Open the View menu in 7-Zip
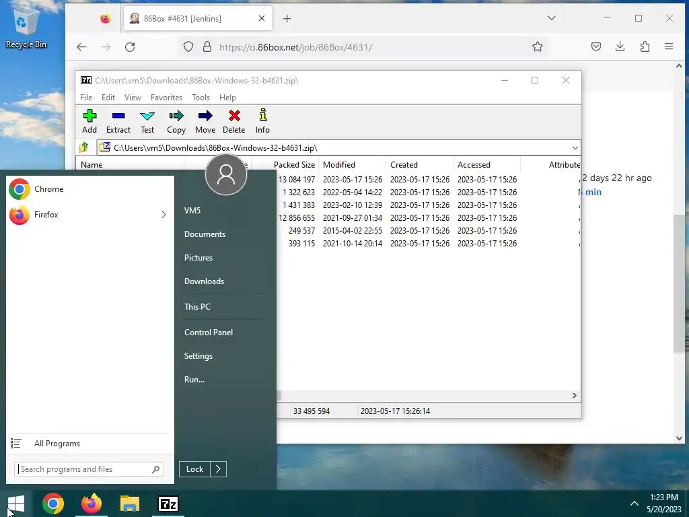This screenshot has width=689, height=517. tap(133, 98)
